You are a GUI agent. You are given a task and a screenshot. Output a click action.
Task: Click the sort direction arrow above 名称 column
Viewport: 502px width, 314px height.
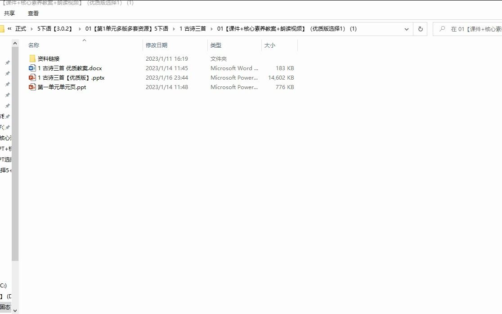(84, 40)
